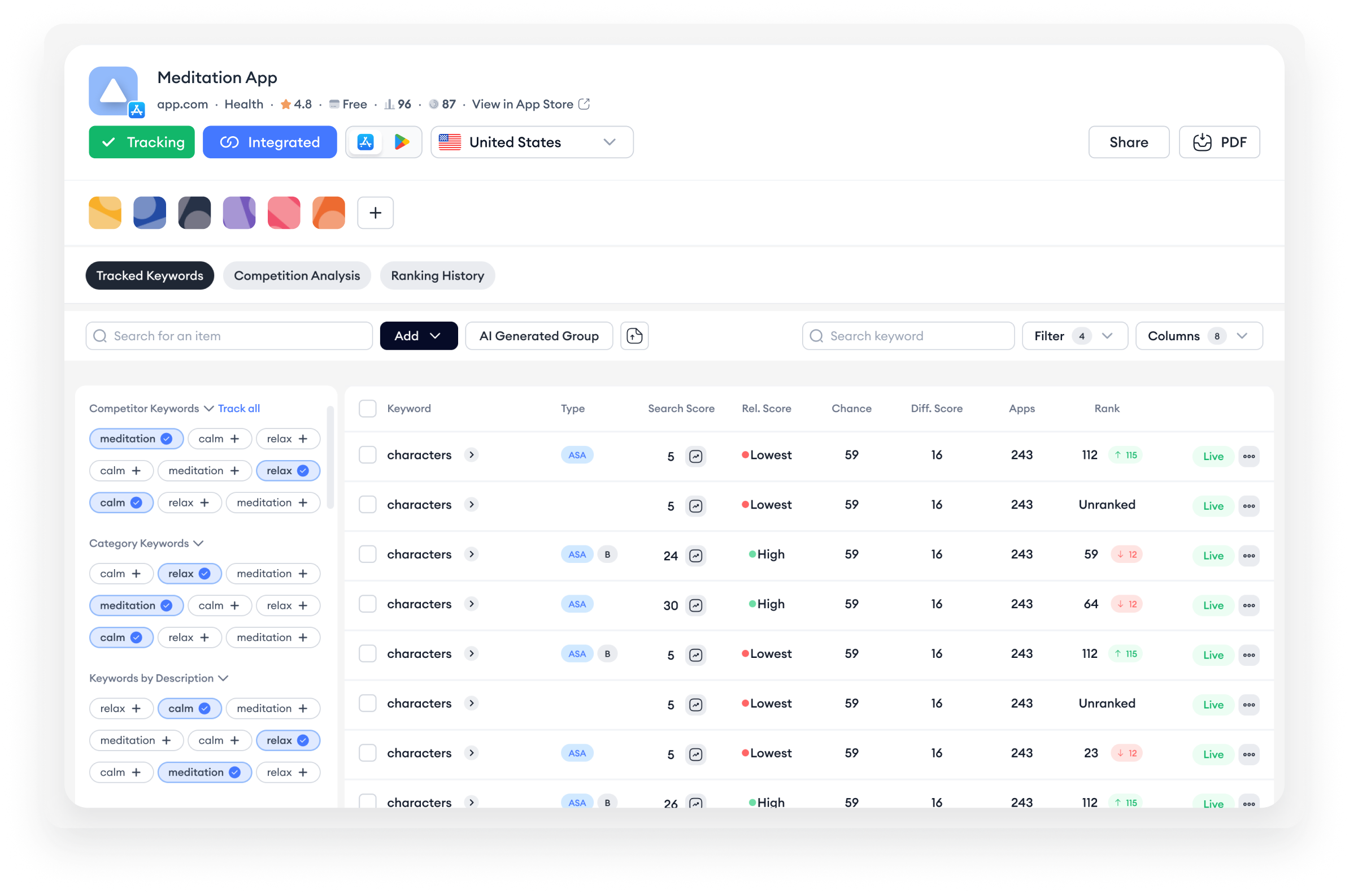The image size is (1349, 893).
Task: Click the Live status in the rank 59 row
Action: [x=1212, y=556]
